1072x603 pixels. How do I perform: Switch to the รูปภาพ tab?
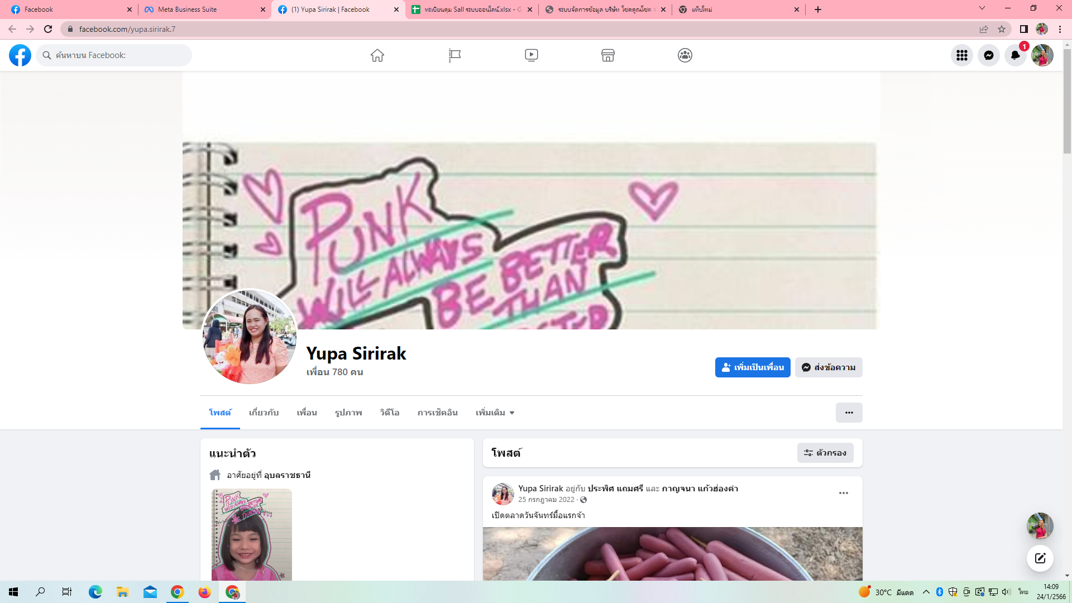348,413
